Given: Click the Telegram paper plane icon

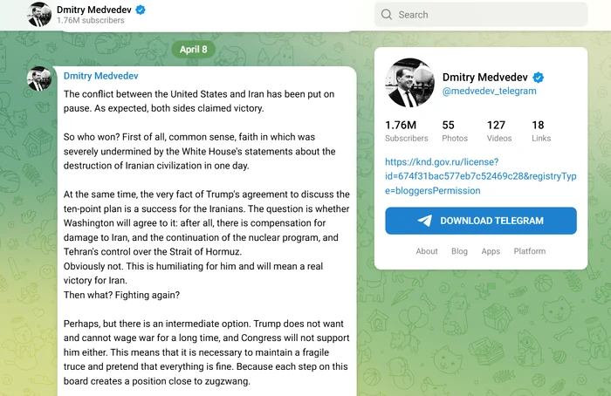Looking at the screenshot, I should 424,221.
